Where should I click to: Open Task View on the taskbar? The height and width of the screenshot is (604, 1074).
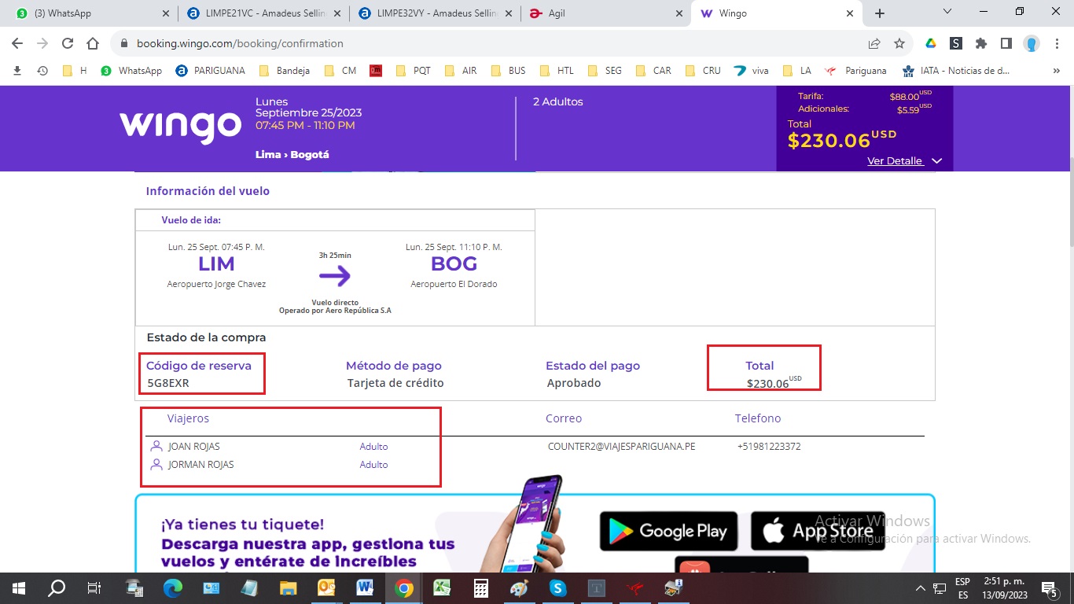(94, 587)
